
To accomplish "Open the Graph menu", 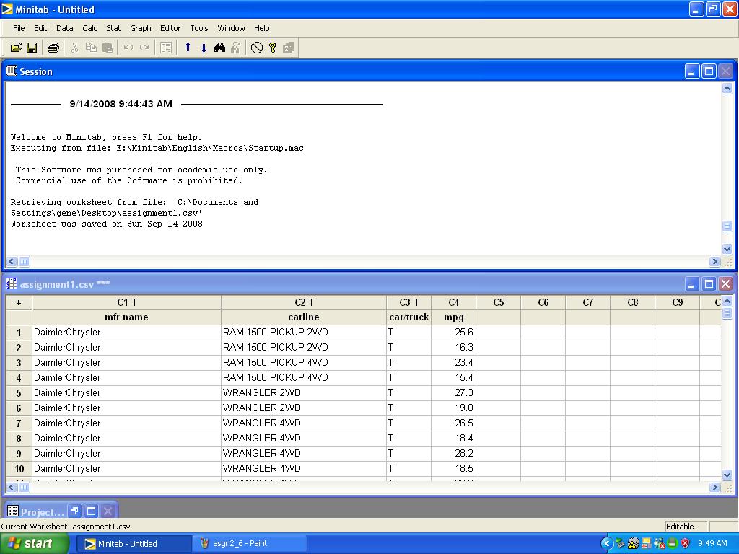I will pyautogui.click(x=140, y=28).
